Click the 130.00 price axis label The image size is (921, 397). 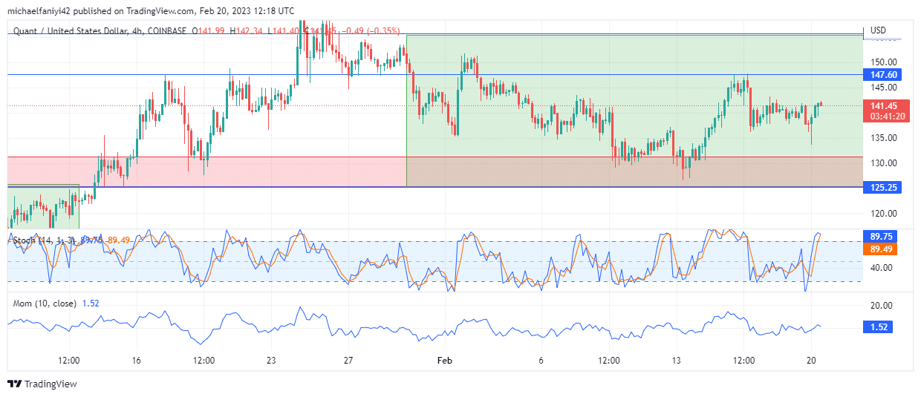(x=884, y=163)
